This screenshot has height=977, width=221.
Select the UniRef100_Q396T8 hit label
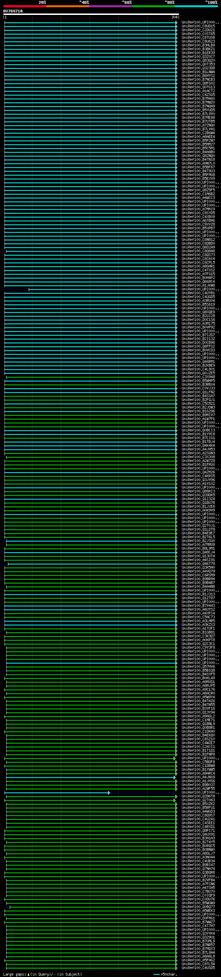(198, 796)
